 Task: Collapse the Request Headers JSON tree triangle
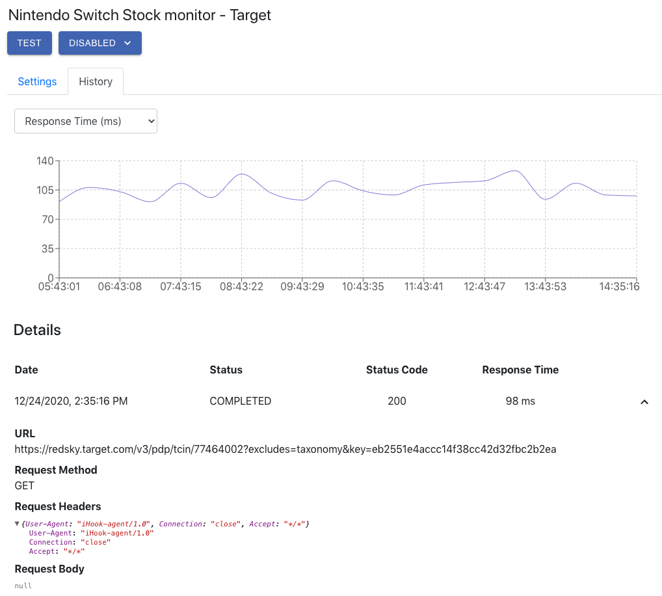click(17, 524)
